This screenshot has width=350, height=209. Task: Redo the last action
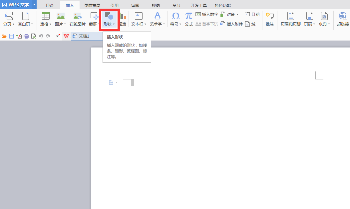point(48,36)
